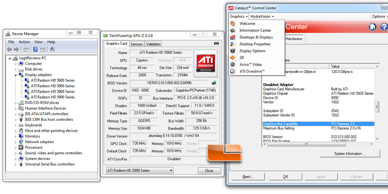Viewport: 388px width, 194px height.
Task: Click the hardware list scroll-up arrow
Action: coord(377,66)
